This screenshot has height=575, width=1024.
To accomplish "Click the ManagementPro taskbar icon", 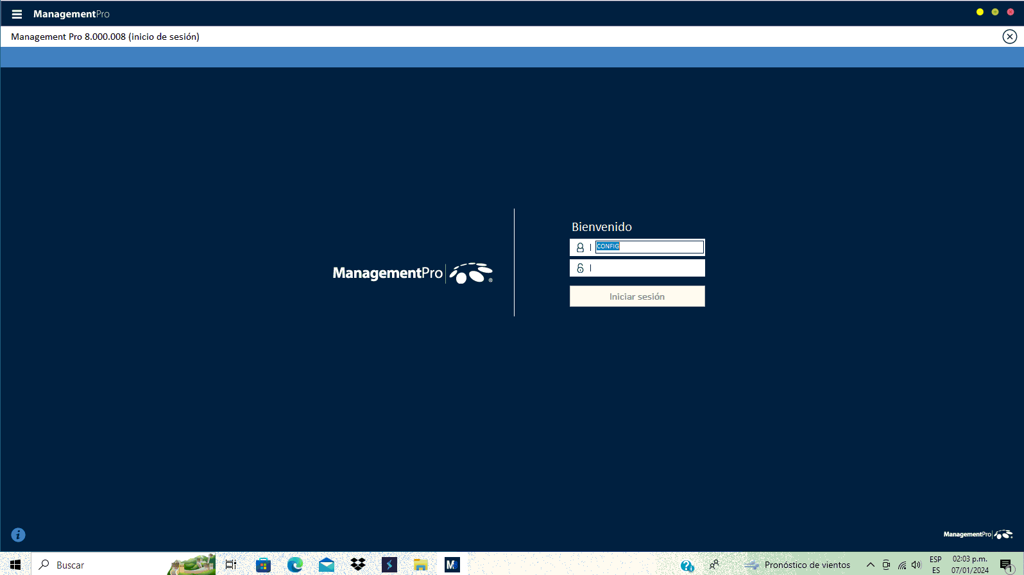I will tap(452, 565).
